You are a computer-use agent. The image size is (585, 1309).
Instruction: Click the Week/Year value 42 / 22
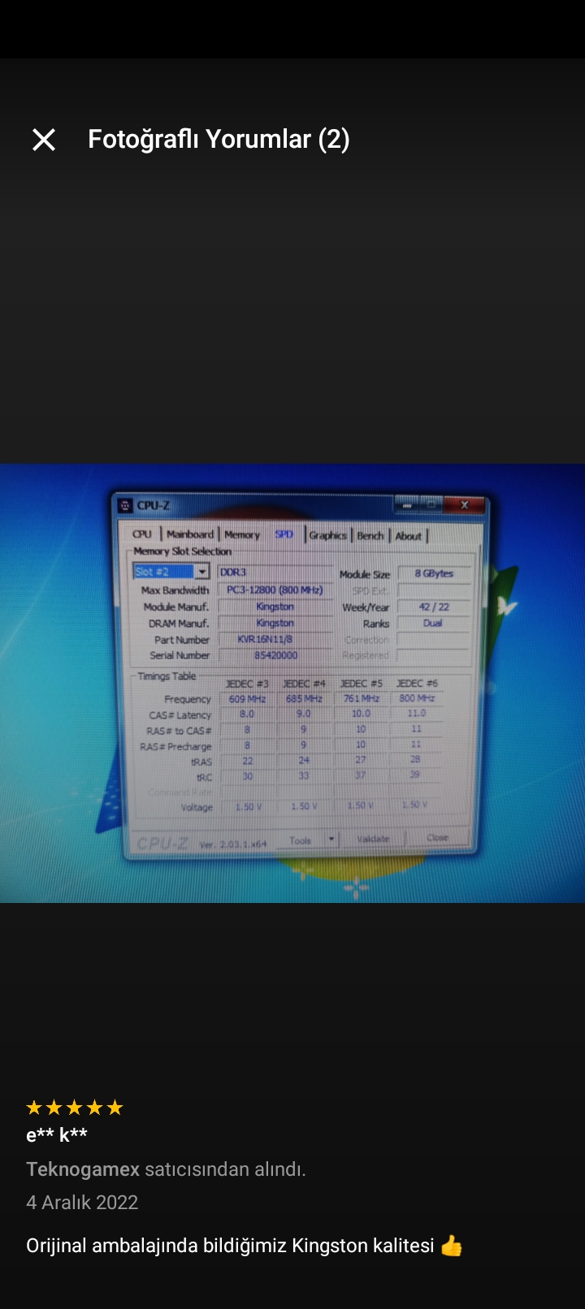click(434, 607)
